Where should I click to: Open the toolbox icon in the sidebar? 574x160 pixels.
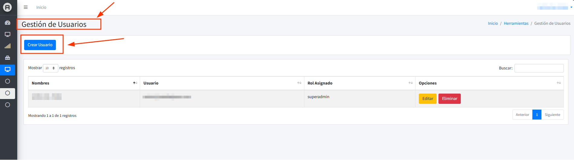coord(8,58)
